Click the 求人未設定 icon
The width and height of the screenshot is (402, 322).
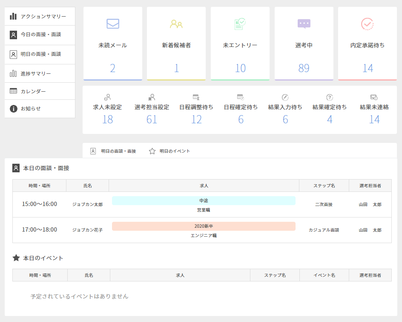[x=108, y=97]
